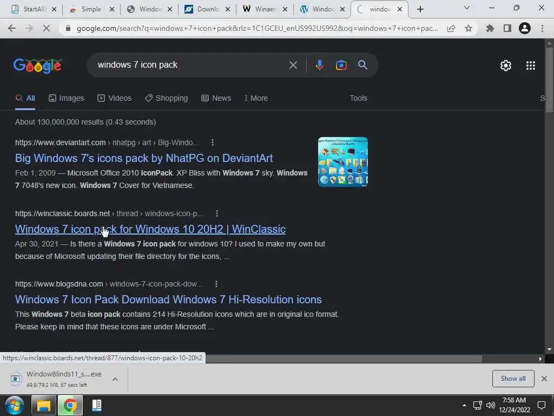Open the volume speaker tray icon

click(x=491, y=405)
